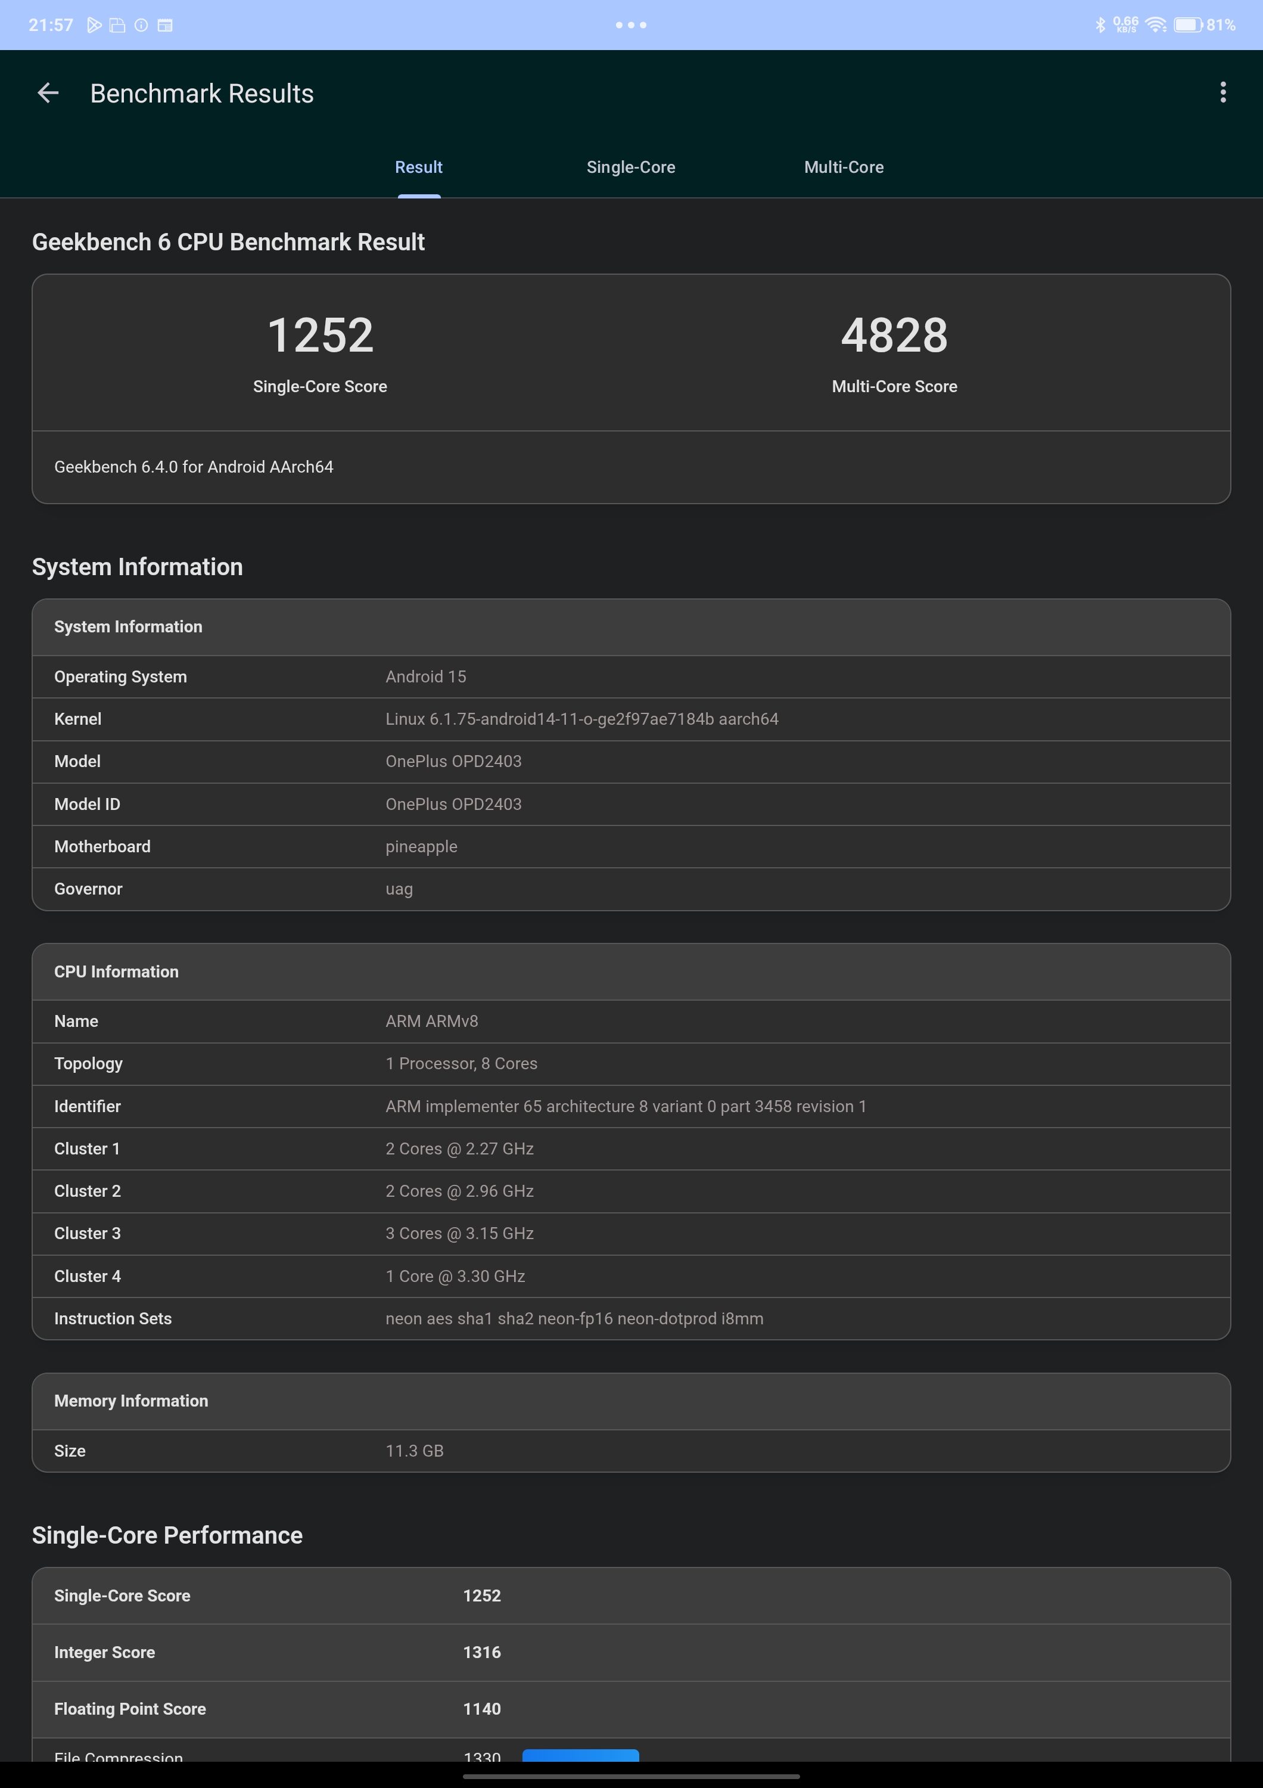Tap the 1252 Single-Core Score value
The height and width of the screenshot is (1788, 1263).
click(320, 336)
